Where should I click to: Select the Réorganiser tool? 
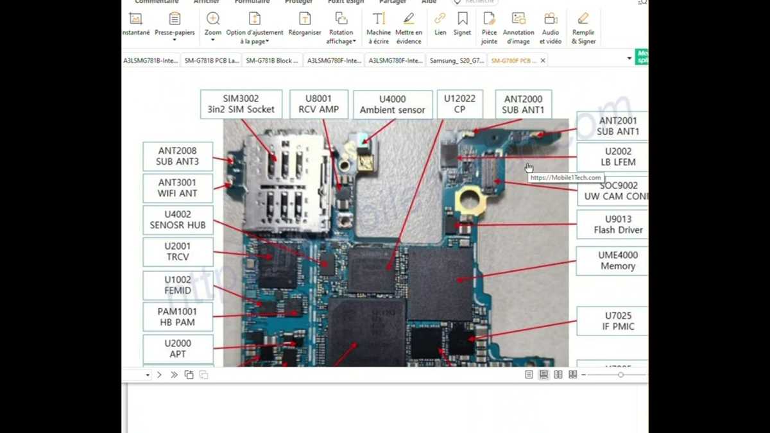tap(305, 24)
